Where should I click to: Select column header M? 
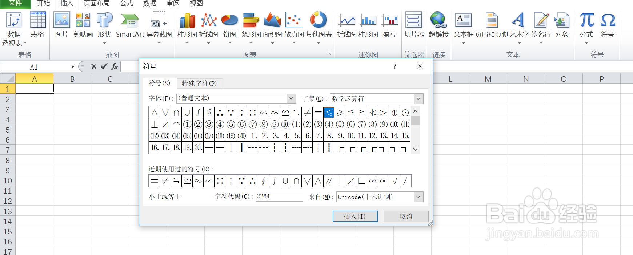point(488,79)
